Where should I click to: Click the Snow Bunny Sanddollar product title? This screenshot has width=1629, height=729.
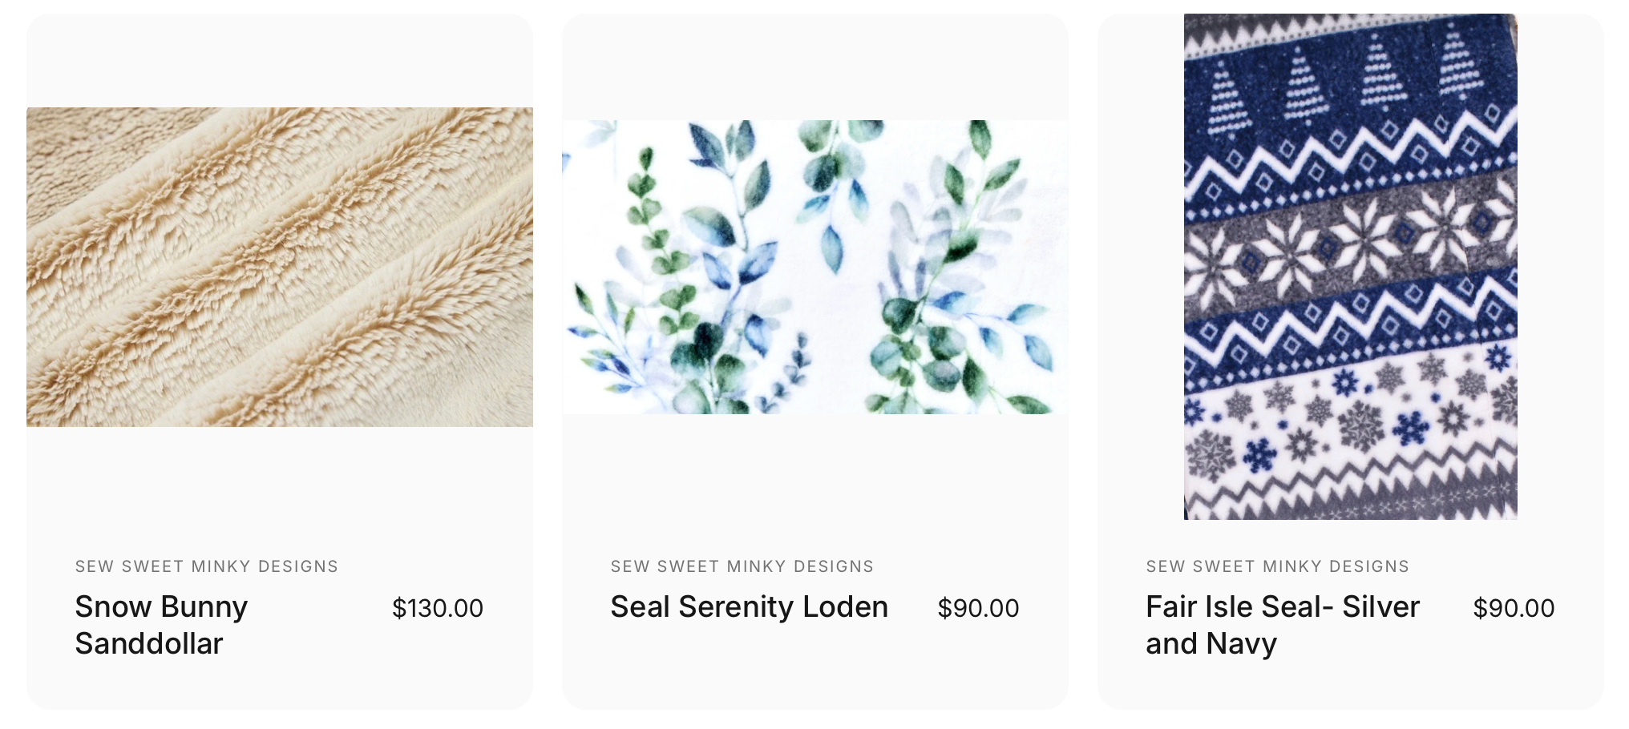pos(162,625)
